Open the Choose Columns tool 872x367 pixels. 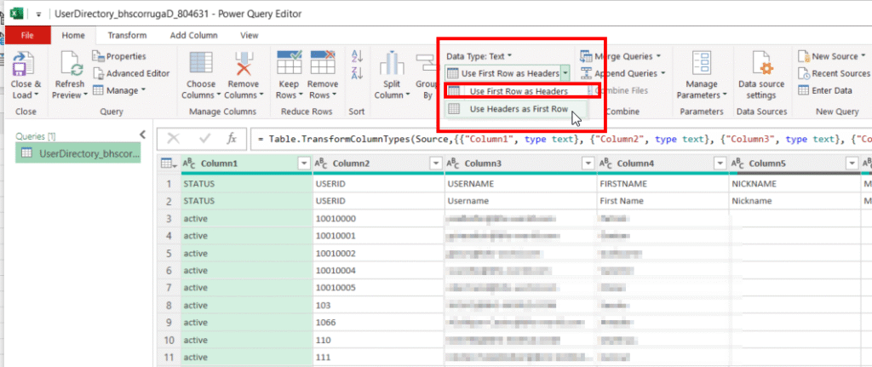pyautogui.click(x=201, y=66)
